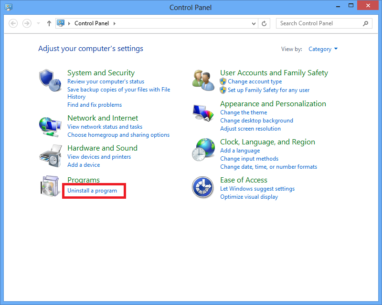
Task: Open recent locations dropdown beside navigation arrows
Action: coord(39,23)
